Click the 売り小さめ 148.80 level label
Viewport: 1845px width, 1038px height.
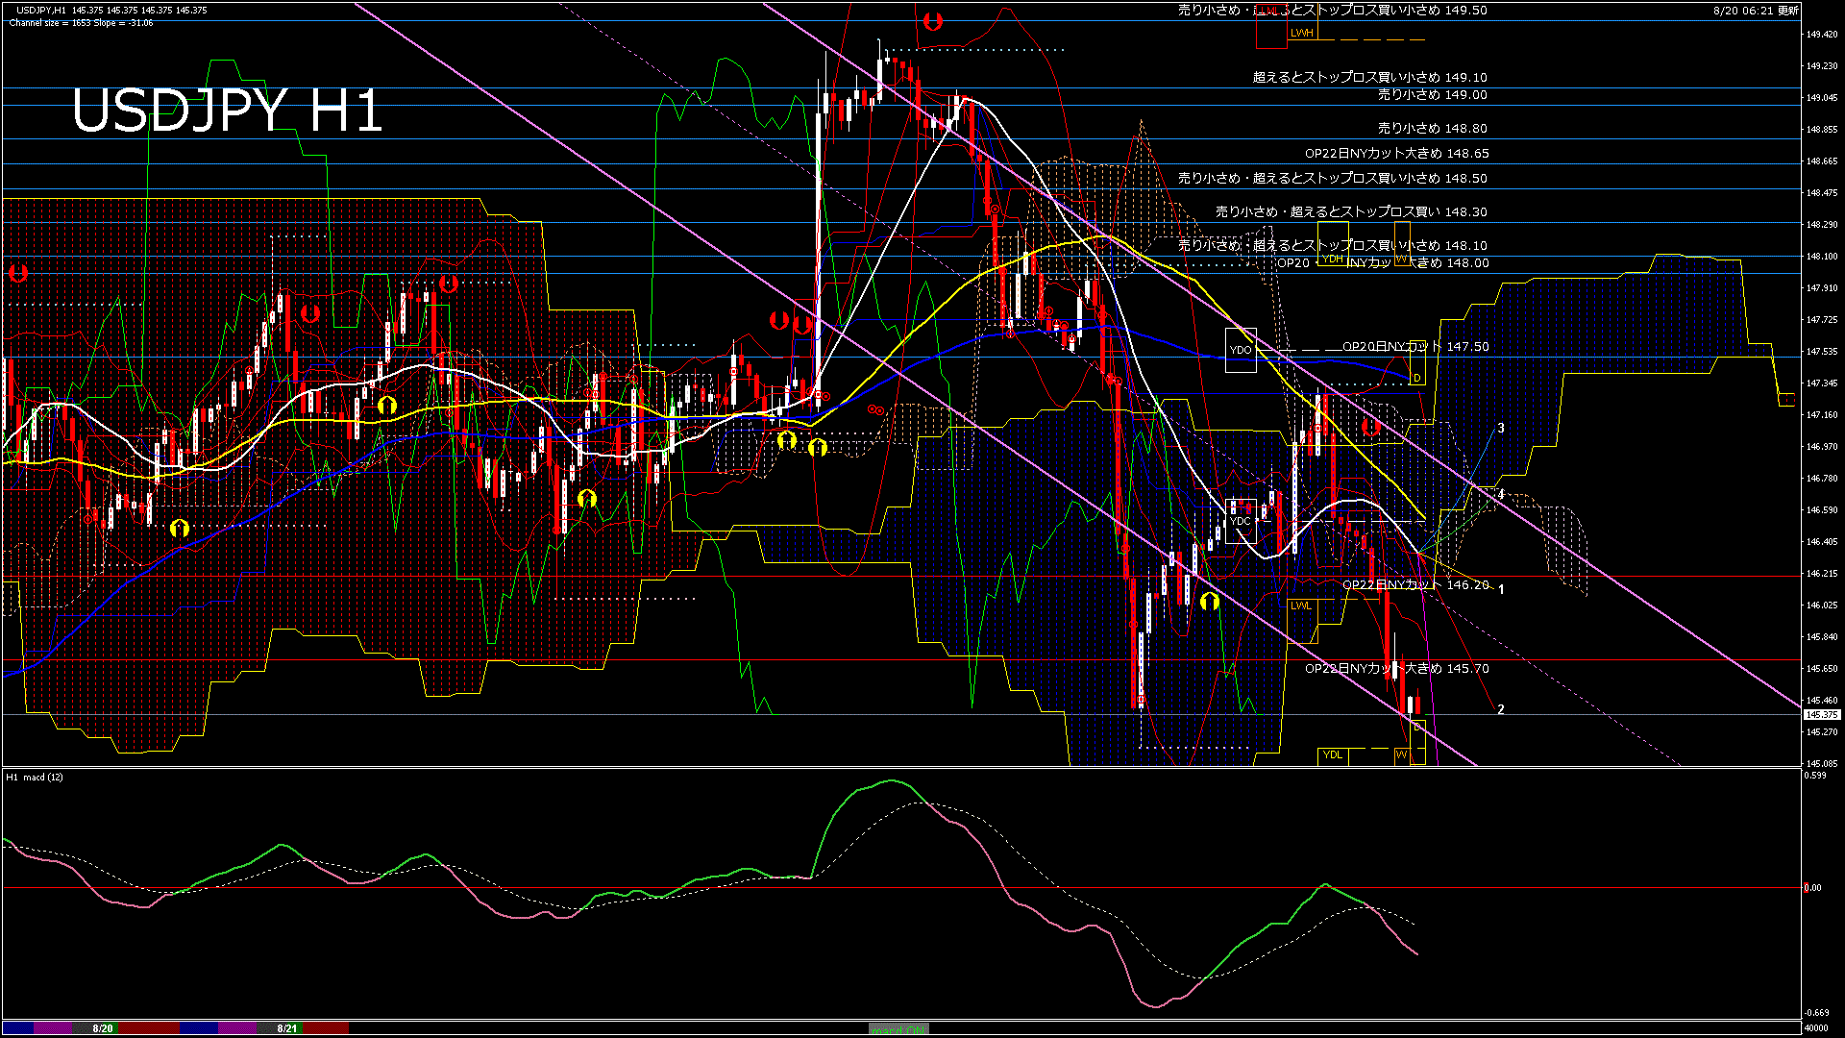[x=1432, y=128]
